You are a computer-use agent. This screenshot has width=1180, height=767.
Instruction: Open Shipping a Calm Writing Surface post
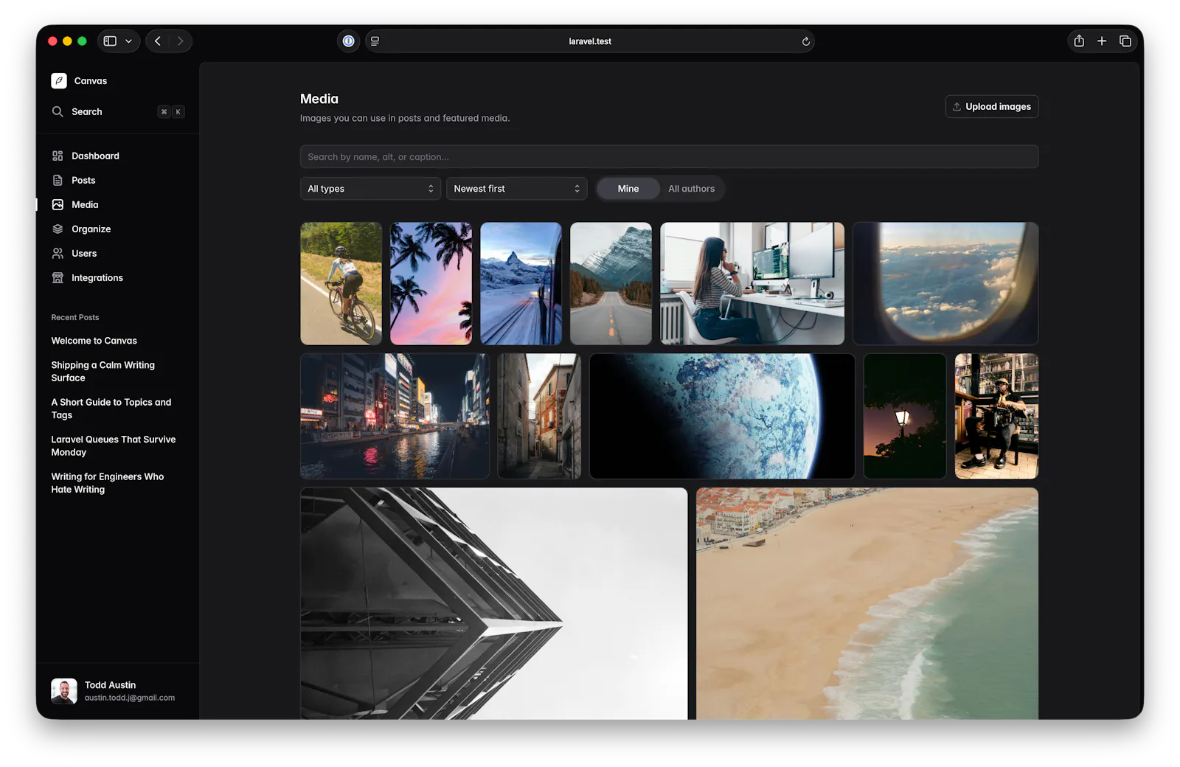103,372
